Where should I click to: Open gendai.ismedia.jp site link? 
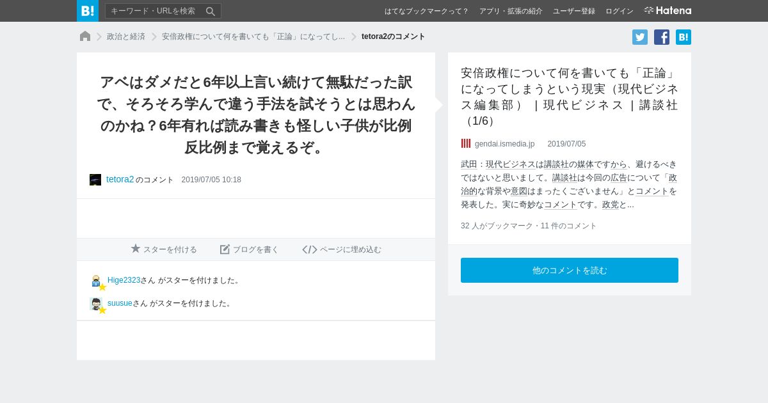[x=504, y=144]
